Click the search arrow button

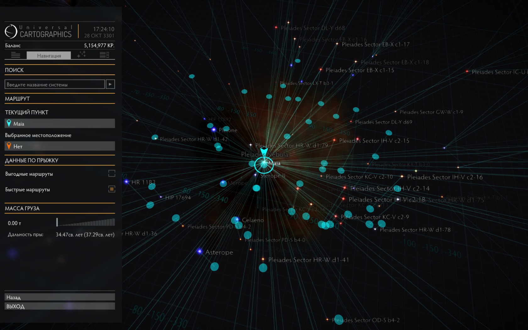tap(110, 84)
